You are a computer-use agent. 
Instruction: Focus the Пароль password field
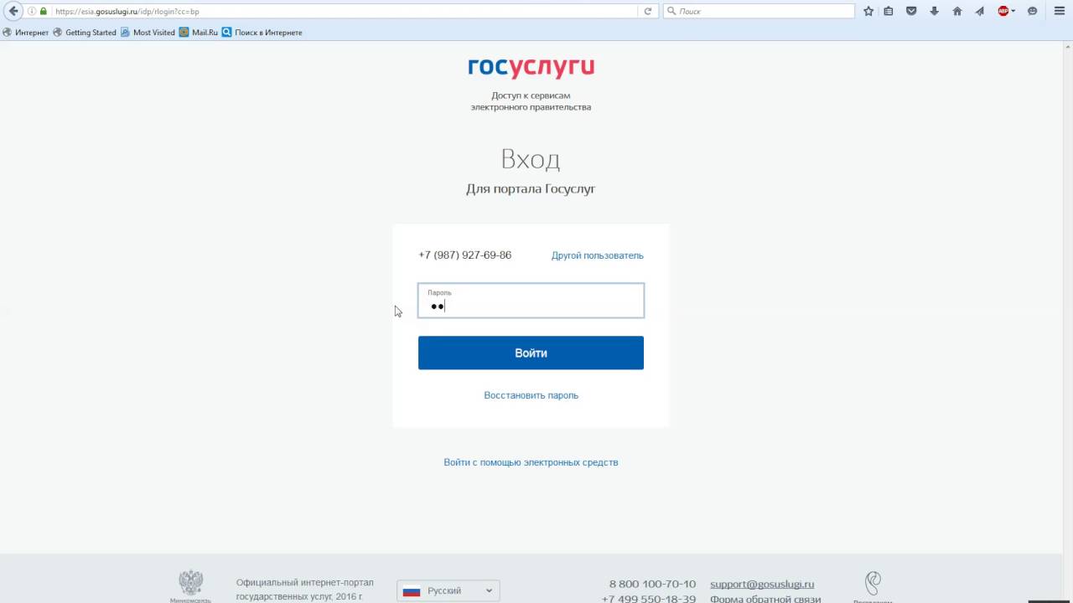(531, 301)
